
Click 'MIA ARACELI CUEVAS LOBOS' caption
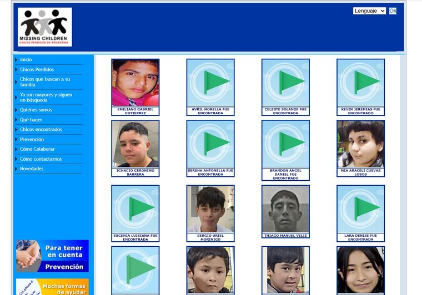(360, 172)
